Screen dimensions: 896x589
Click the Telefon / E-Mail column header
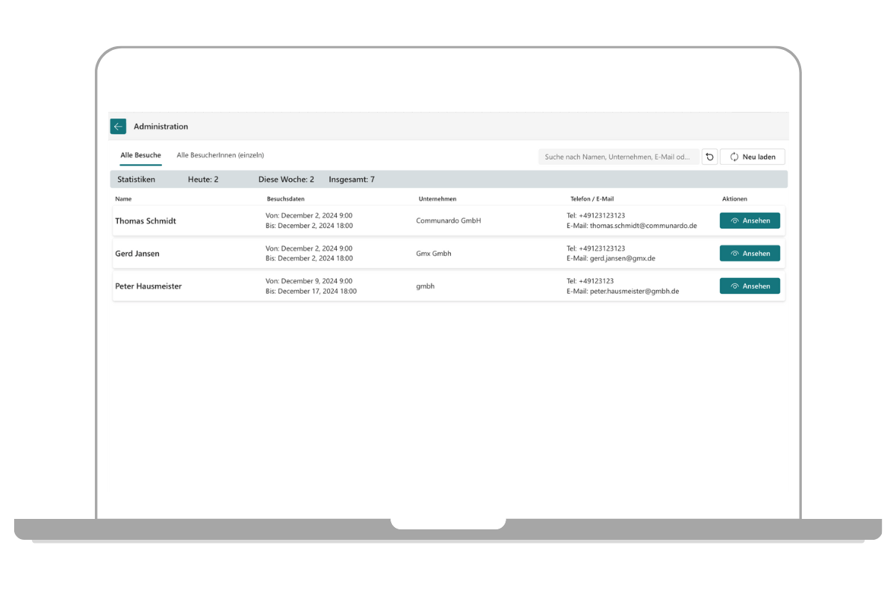tap(592, 199)
